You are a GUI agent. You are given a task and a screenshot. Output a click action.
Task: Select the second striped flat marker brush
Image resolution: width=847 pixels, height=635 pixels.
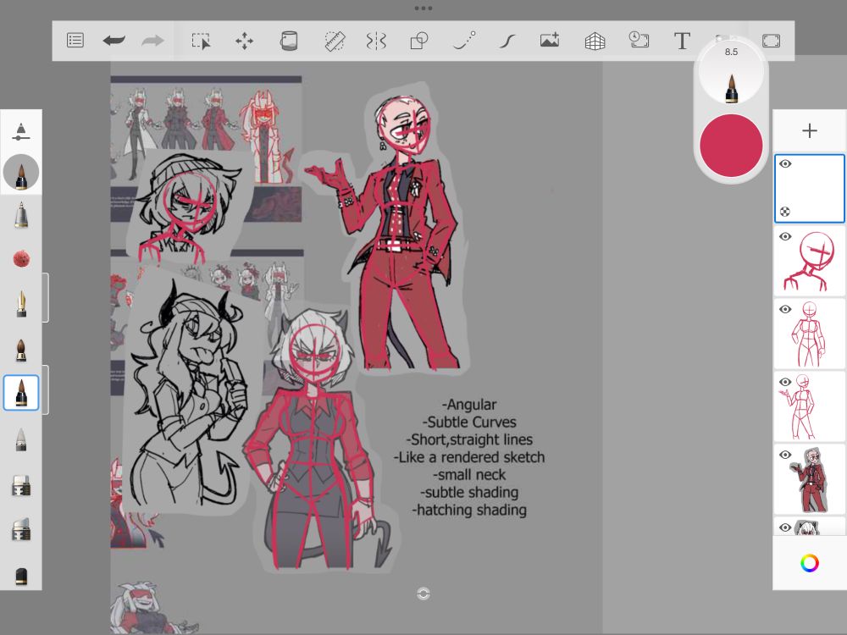(21, 529)
